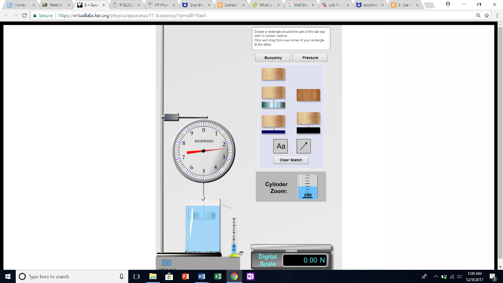This screenshot has width=503, height=283.
Task: Open the taskbar clock showing 1:08 AM
Action: pyautogui.click(x=475, y=276)
